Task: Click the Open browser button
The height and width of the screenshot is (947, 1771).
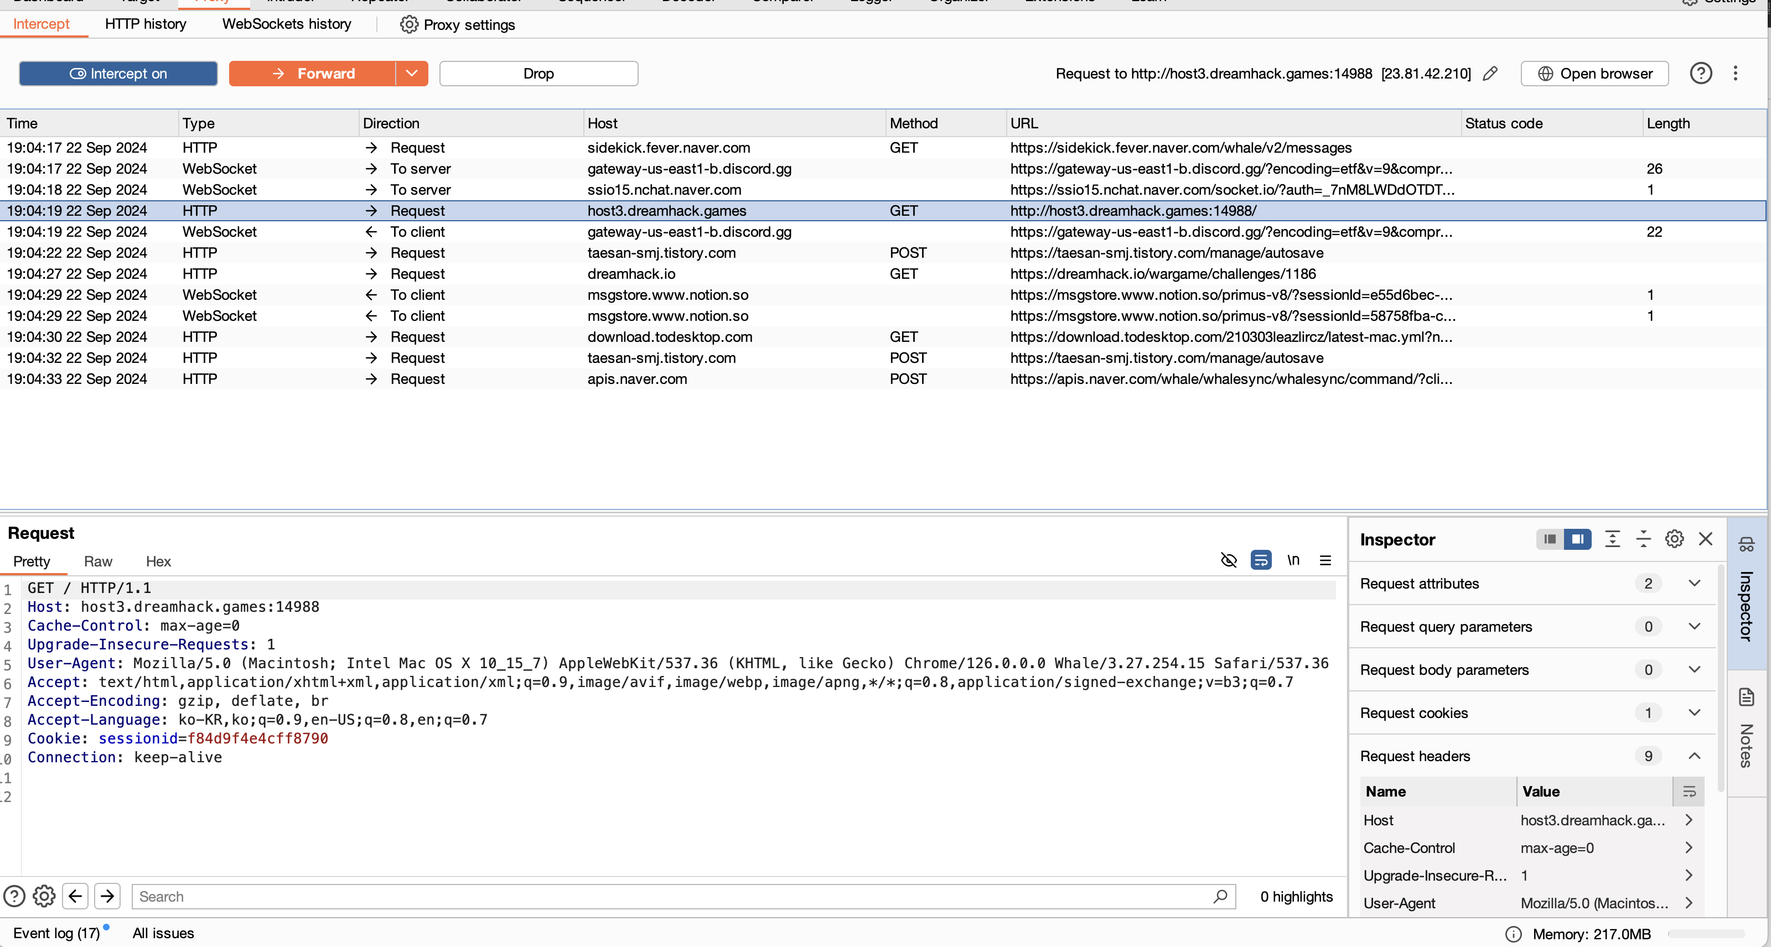Action: pos(1594,74)
